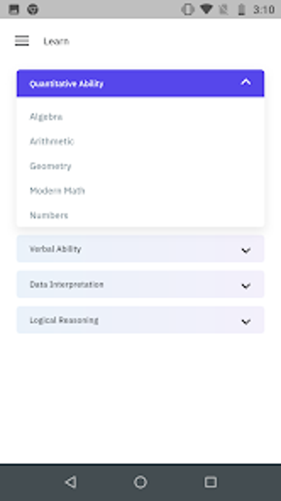Image resolution: width=281 pixels, height=501 pixels.
Task: Choose the Geometry topic
Action: (x=51, y=166)
